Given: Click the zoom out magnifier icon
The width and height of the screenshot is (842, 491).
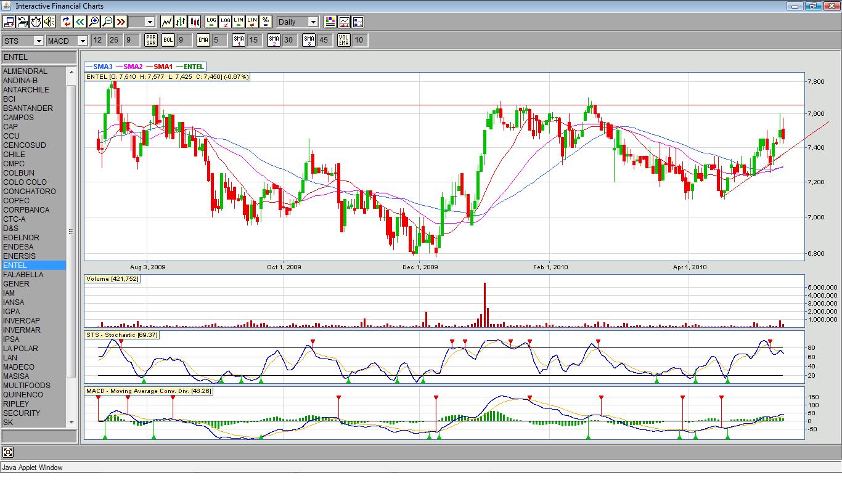Looking at the screenshot, I should [107, 22].
